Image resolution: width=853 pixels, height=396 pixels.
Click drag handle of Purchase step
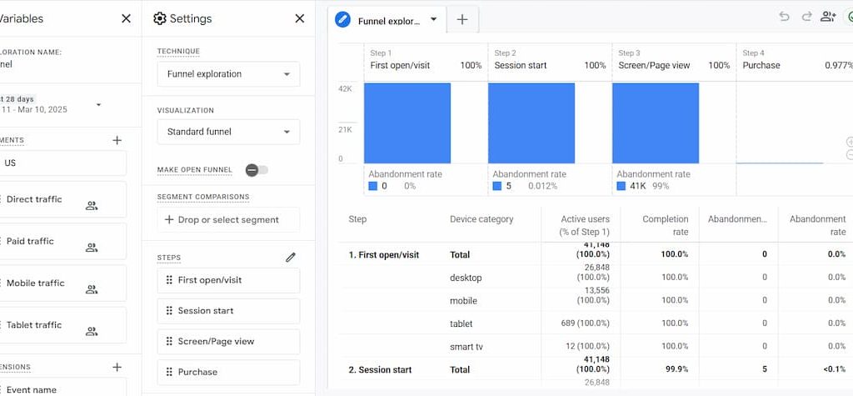pyautogui.click(x=170, y=373)
